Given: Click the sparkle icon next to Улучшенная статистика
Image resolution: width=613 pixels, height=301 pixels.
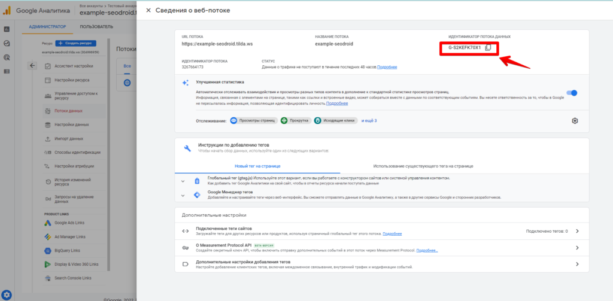Looking at the screenshot, I should [x=186, y=83].
